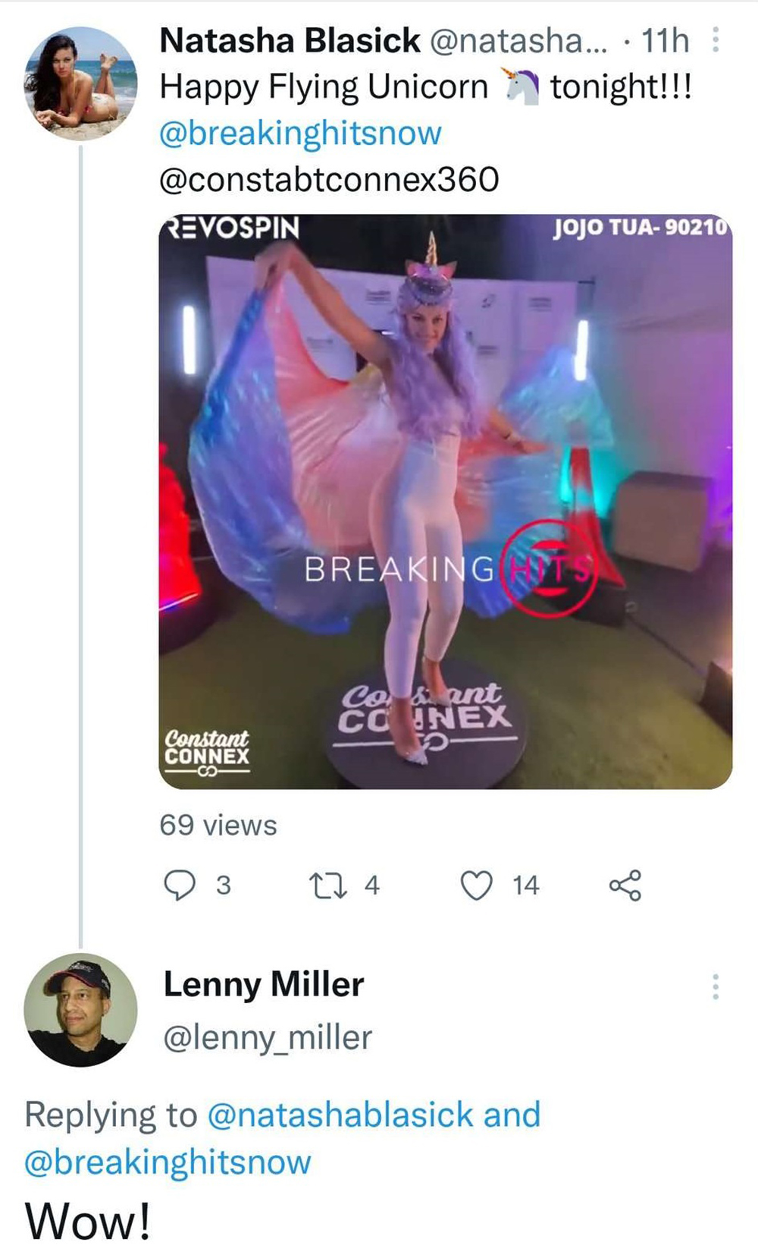758x1252 pixels.
Task: Open the share icon under the video
Action: pyautogui.click(x=625, y=885)
